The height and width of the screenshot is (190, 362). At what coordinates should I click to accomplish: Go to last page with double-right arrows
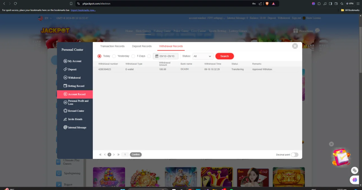[x=118, y=155]
